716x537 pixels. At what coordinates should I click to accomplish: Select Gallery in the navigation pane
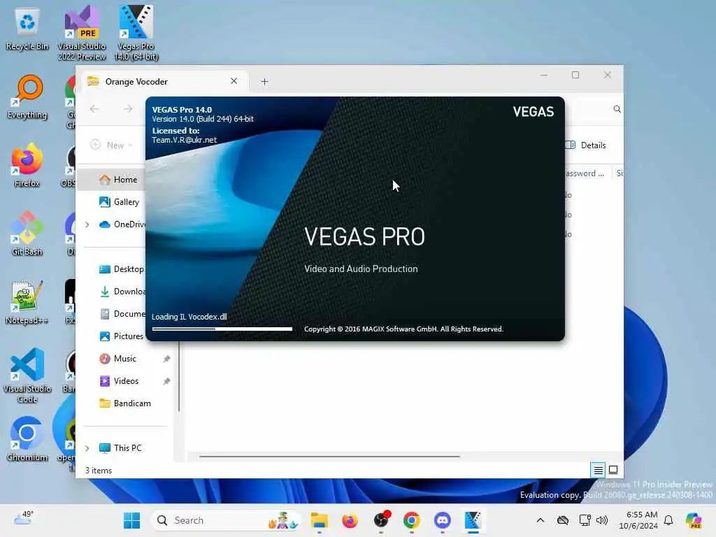click(119, 202)
